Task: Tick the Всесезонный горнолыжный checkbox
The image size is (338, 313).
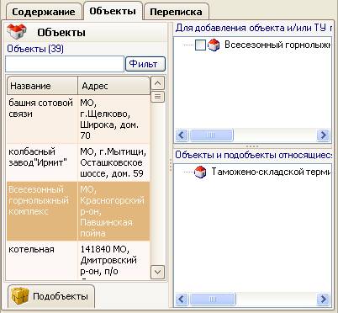Action: pos(200,45)
